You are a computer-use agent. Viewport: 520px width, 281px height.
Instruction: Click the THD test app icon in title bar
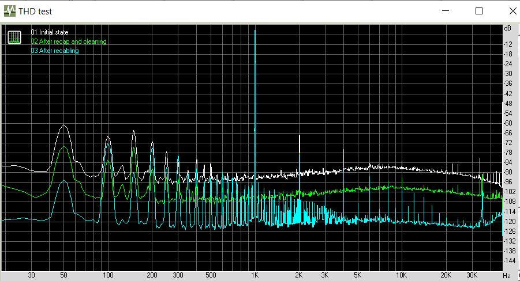coord(10,12)
